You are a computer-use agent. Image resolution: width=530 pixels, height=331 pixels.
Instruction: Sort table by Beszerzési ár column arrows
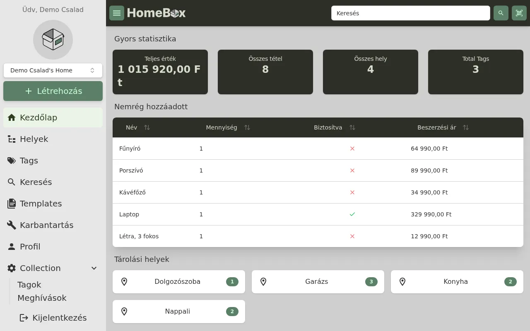(466, 127)
